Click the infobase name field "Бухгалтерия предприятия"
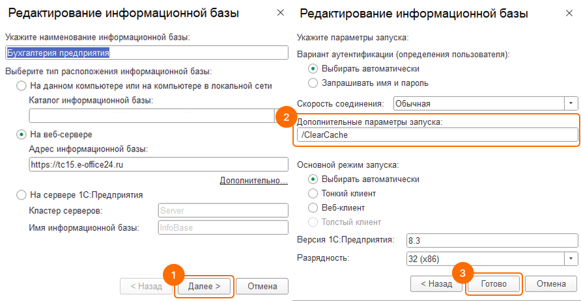Image resolution: width=581 pixels, height=301 pixels. 146,53
